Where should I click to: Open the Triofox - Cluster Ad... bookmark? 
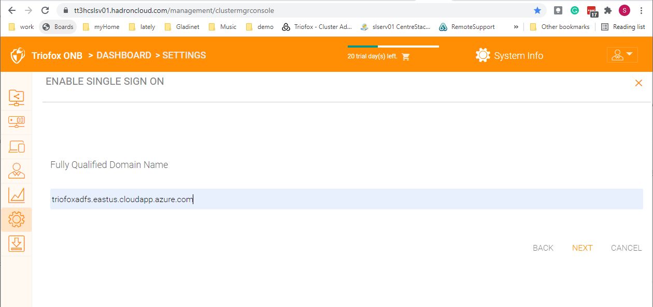(x=317, y=27)
